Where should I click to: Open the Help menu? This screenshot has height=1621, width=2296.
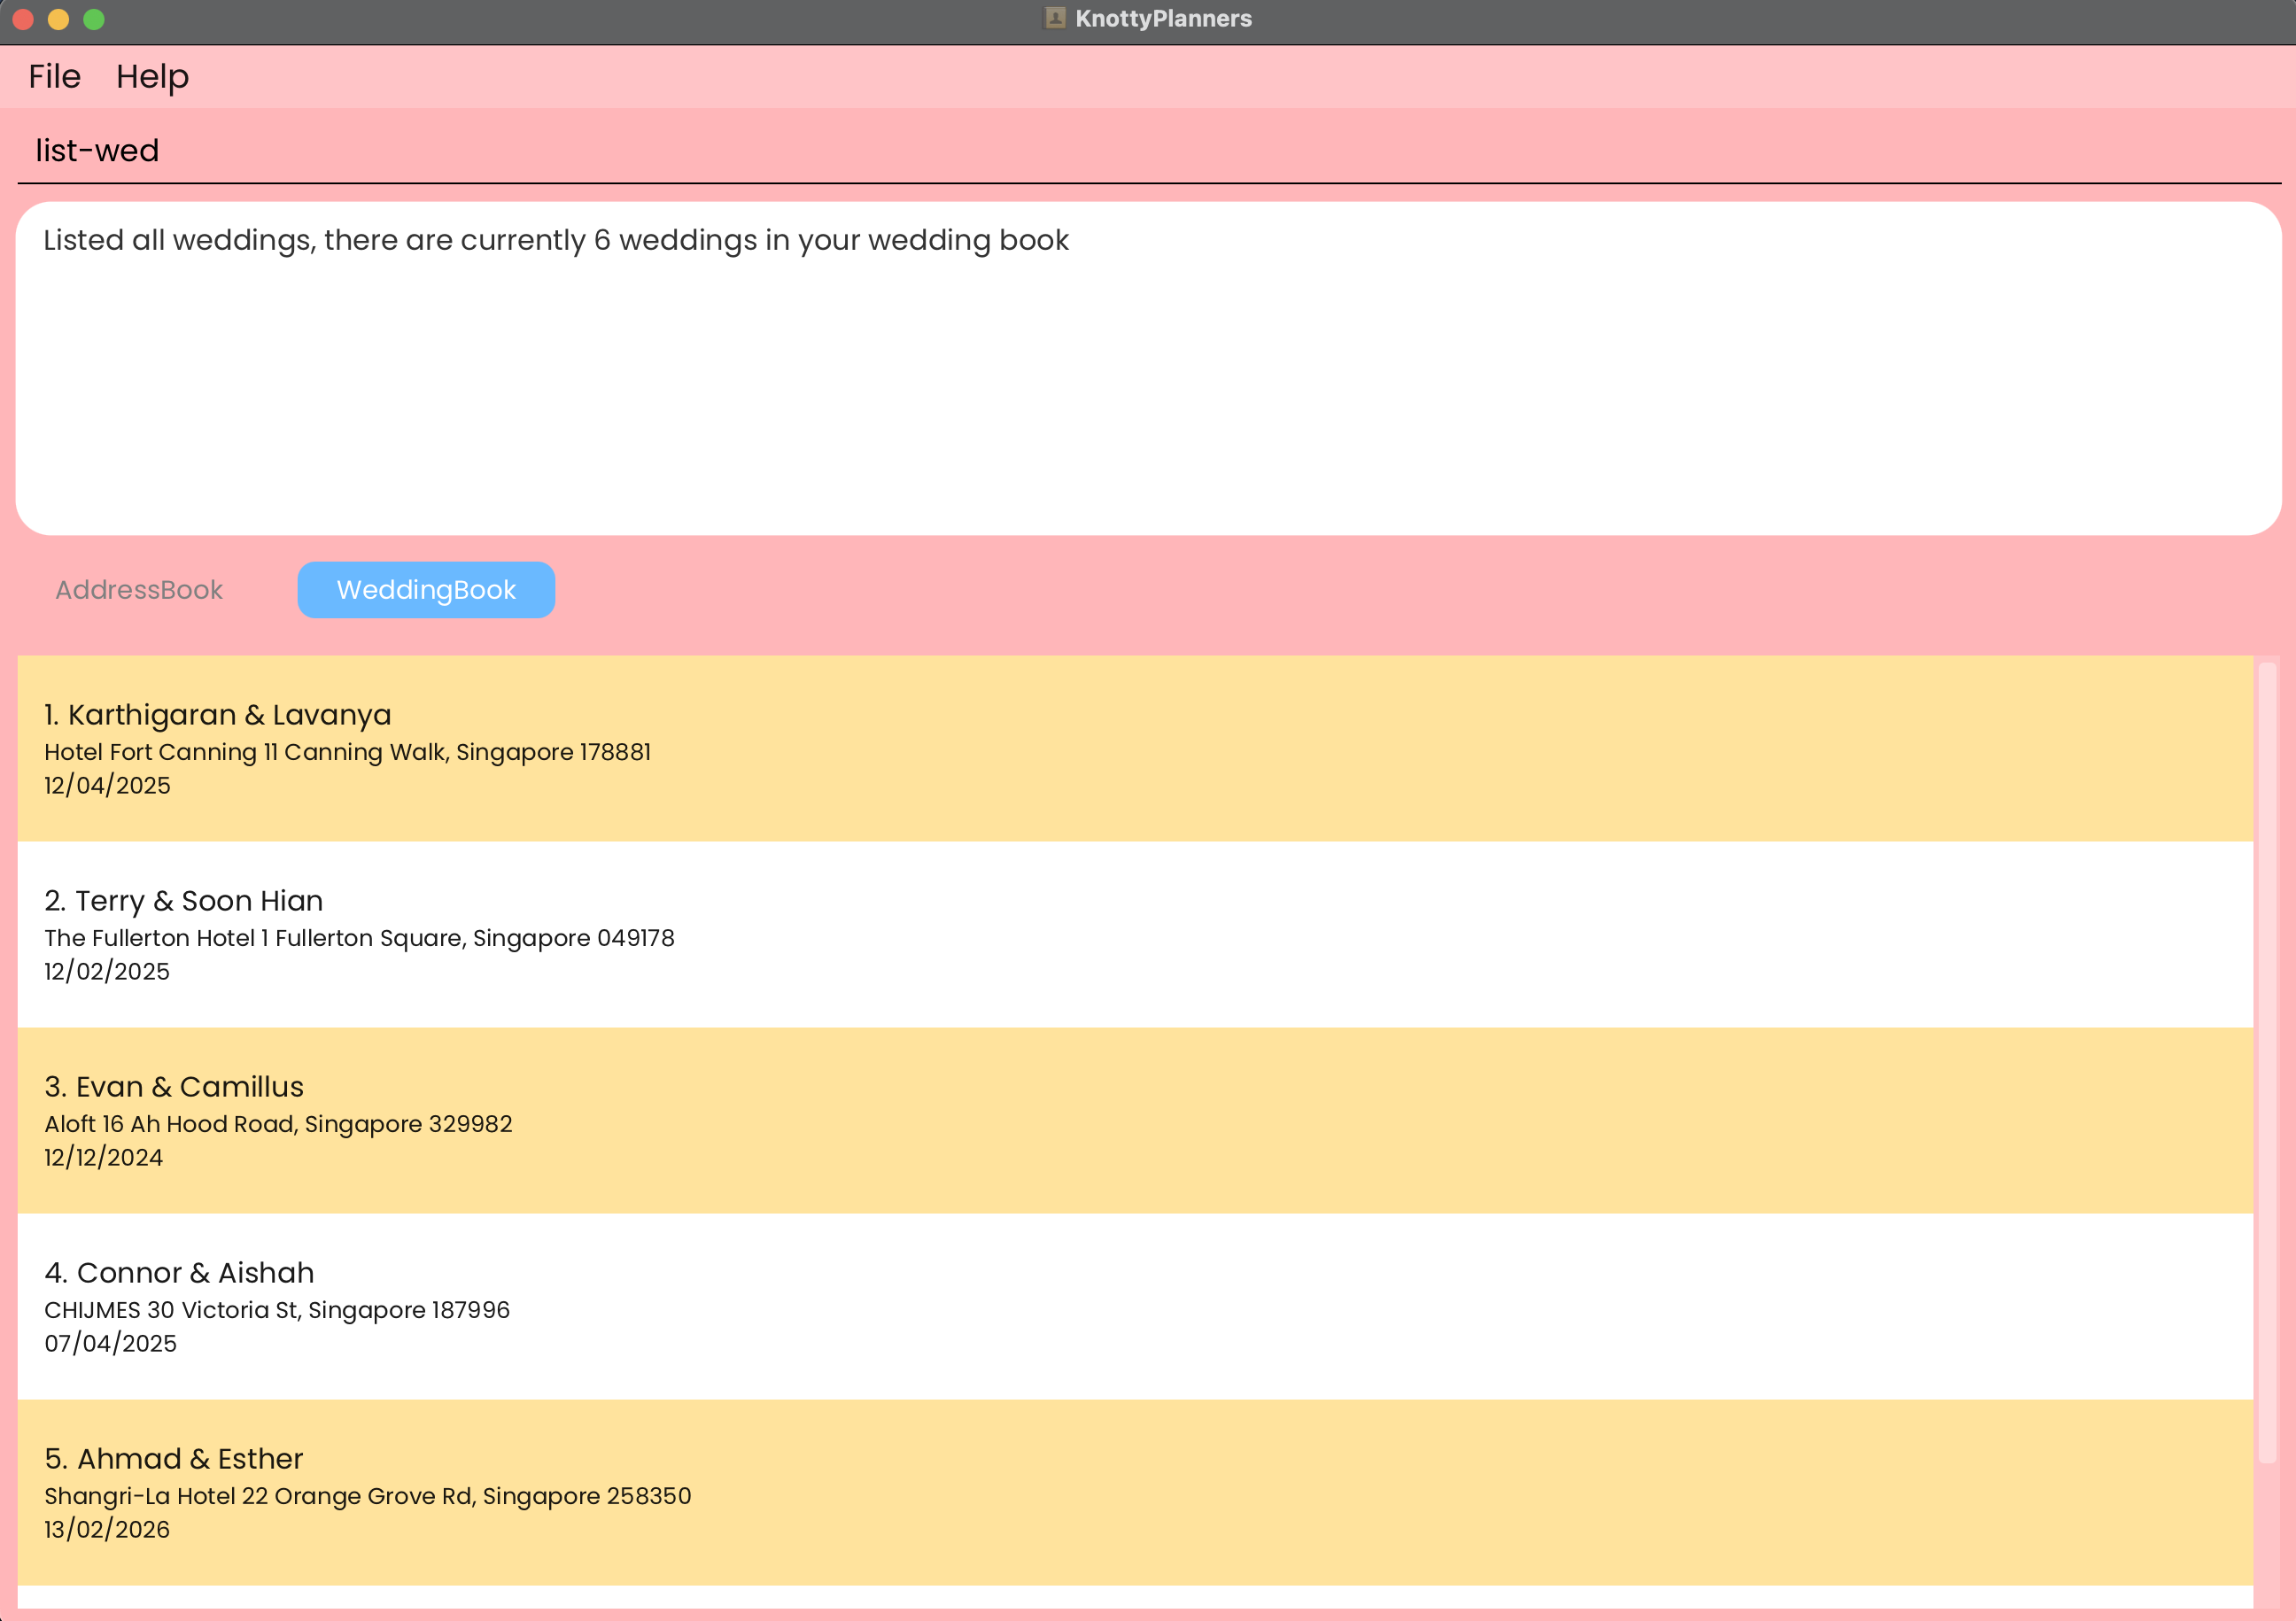point(152,76)
